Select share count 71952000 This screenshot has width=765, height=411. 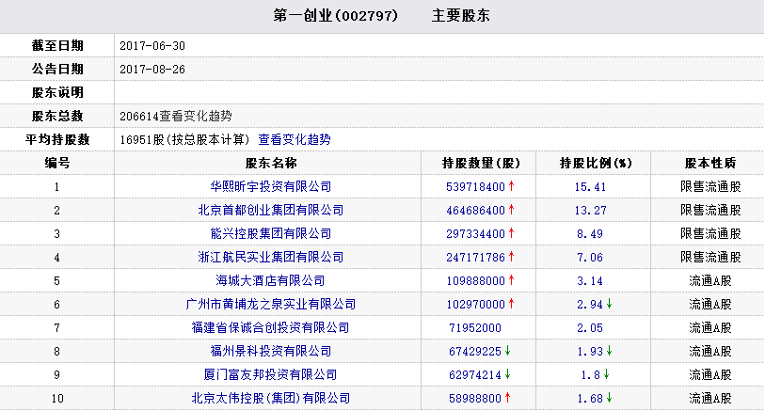[475, 328]
